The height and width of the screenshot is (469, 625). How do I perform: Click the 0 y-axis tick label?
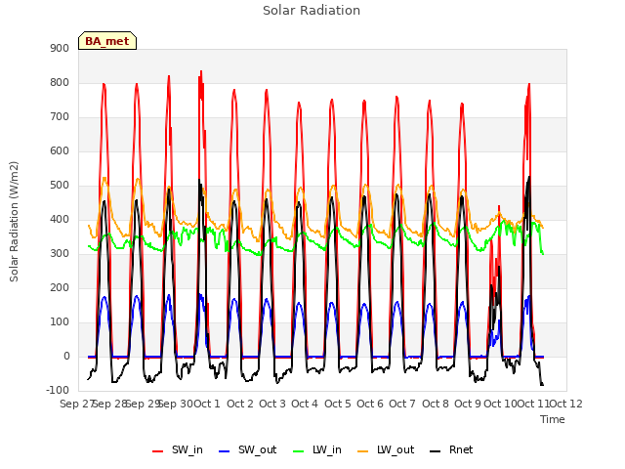click(66, 356)
